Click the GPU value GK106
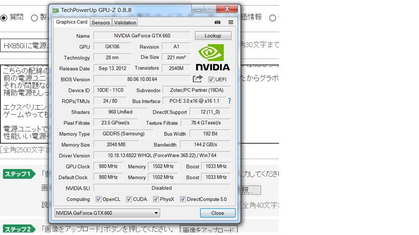Screen dimensions: 419x235 112,47
